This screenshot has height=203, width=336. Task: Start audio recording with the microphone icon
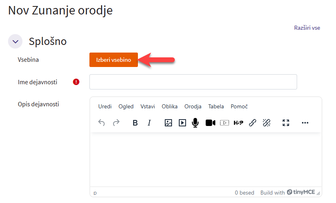tap(195, 123)
